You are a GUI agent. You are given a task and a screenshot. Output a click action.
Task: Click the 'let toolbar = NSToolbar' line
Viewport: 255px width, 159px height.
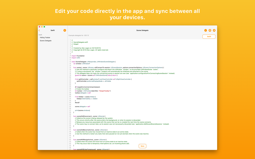coord(93,91)
